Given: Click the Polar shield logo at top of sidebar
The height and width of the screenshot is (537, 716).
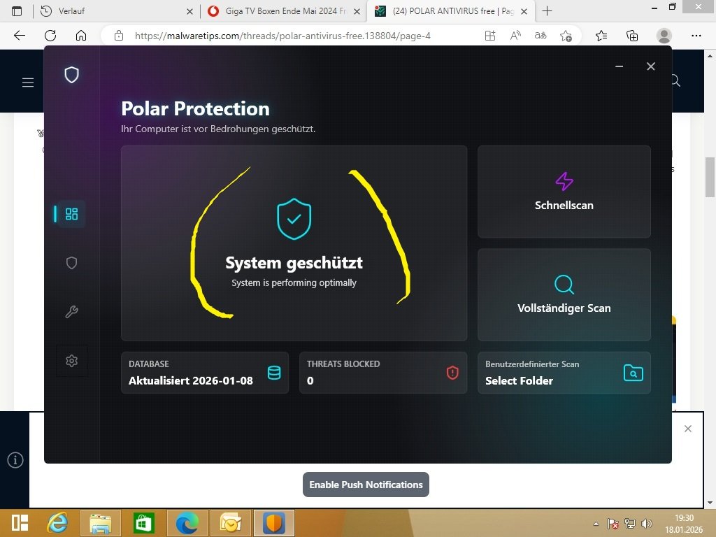Looking at the screenshot, I should (x=72, y=75).
